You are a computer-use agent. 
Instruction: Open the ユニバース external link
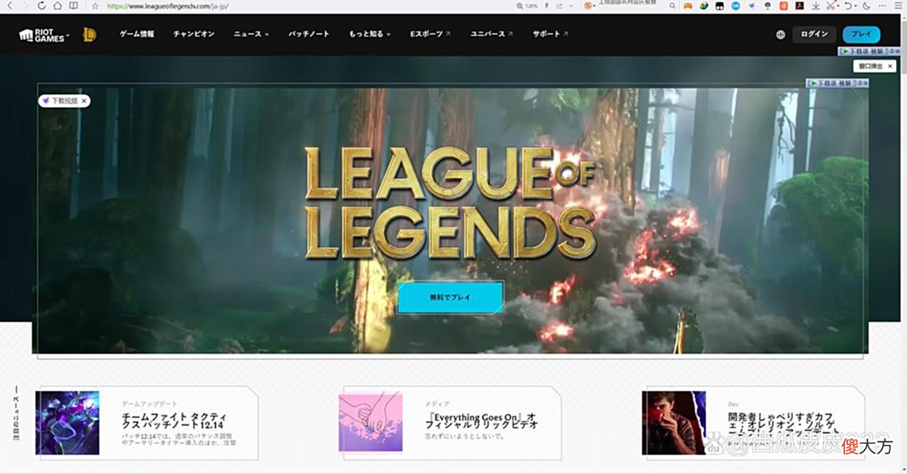pyautogui.click(x=491, y=34)
